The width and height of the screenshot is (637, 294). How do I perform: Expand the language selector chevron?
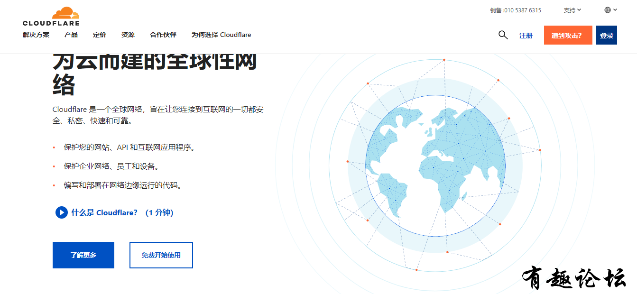[x=615, y=9]
